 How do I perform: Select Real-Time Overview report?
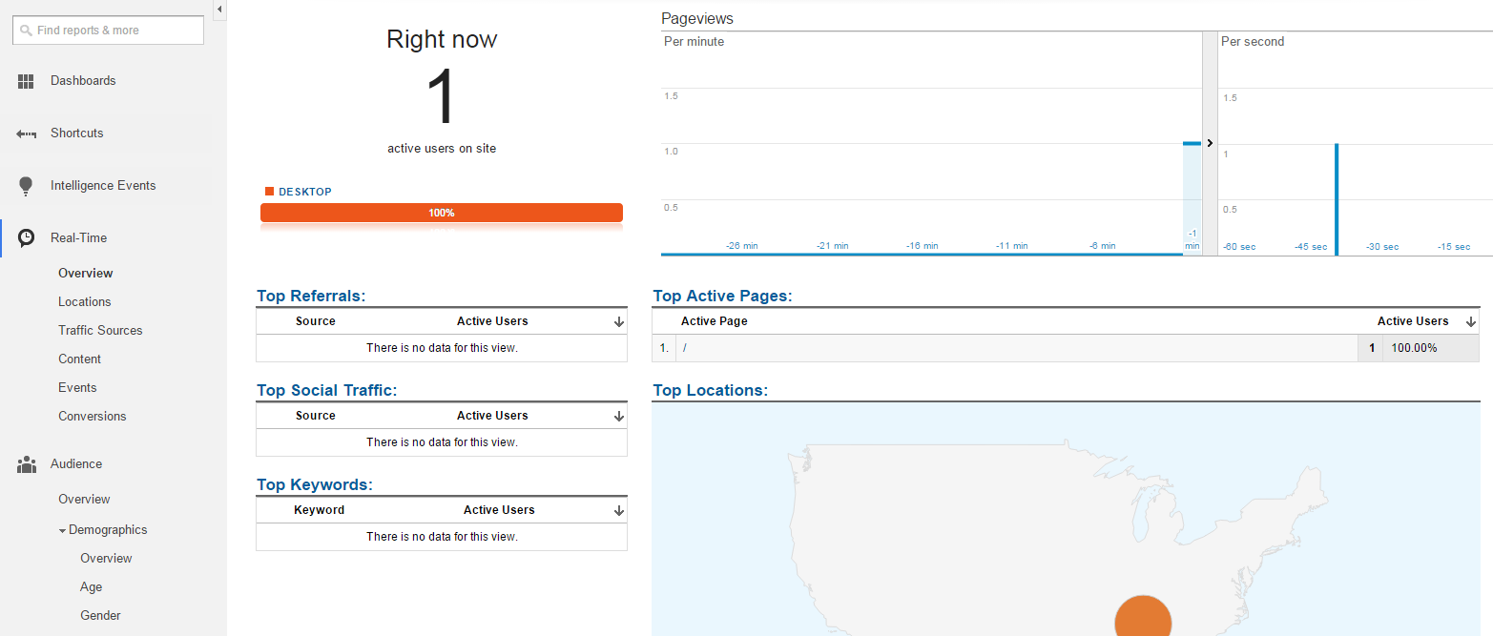point(86,274)
